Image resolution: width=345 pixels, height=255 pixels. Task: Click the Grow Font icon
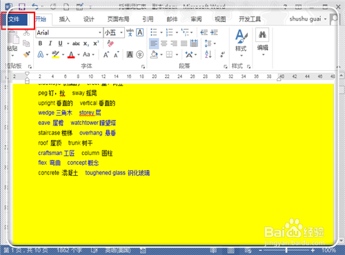click(106, 54)
